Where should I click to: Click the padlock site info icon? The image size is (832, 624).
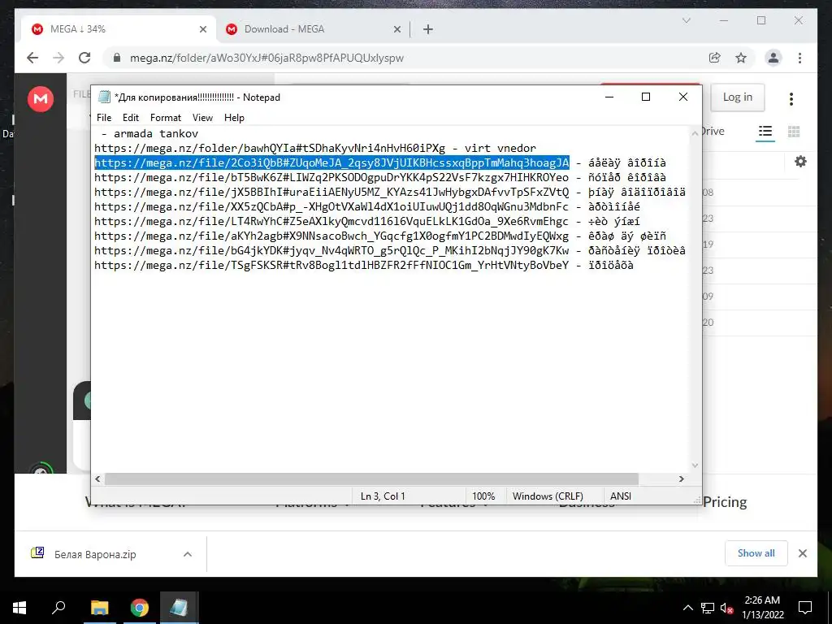coord(117,58)
